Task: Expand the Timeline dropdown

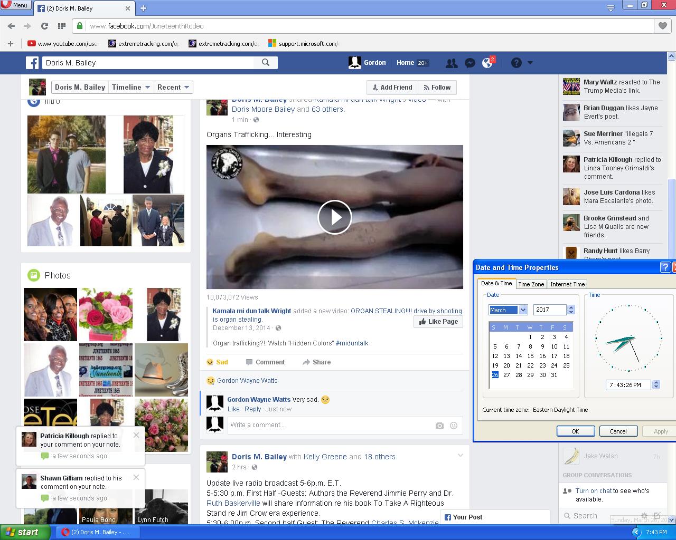Action: point(132,87)
